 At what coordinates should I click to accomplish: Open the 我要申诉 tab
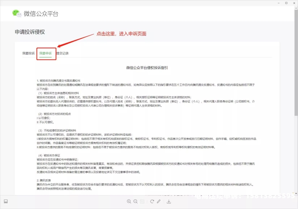tap(45, 53)
